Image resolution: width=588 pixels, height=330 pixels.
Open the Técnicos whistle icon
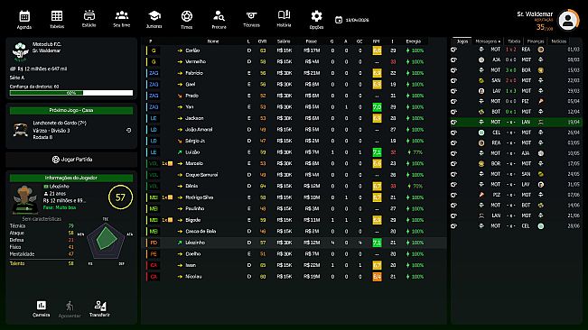pyautogui.click(x=251, y=15)
